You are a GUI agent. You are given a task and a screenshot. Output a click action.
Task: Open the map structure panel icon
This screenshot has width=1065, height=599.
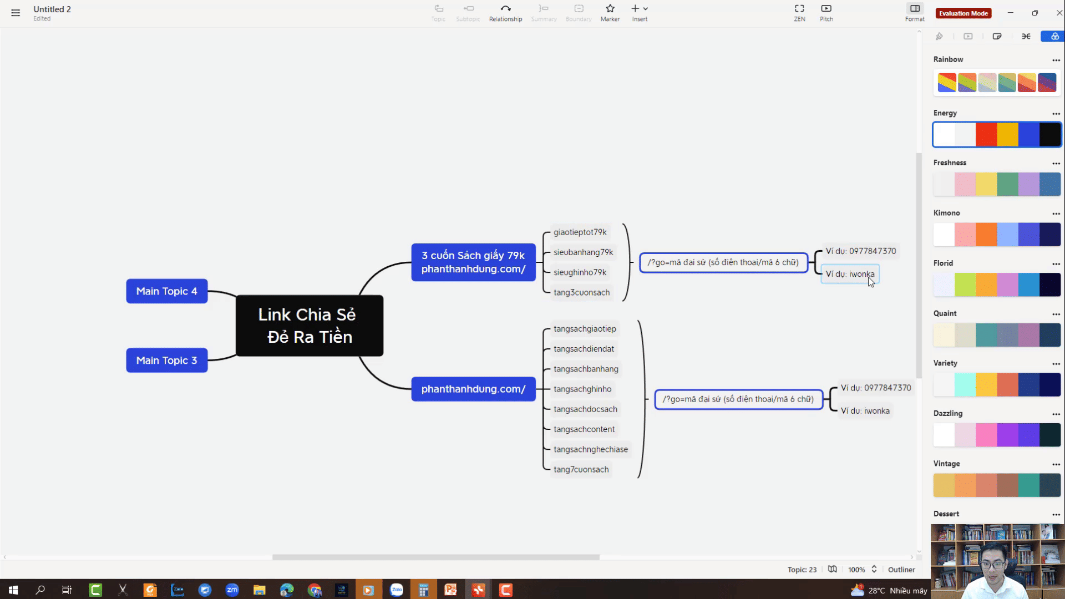pyautogui.click(x=1026, y=37)
